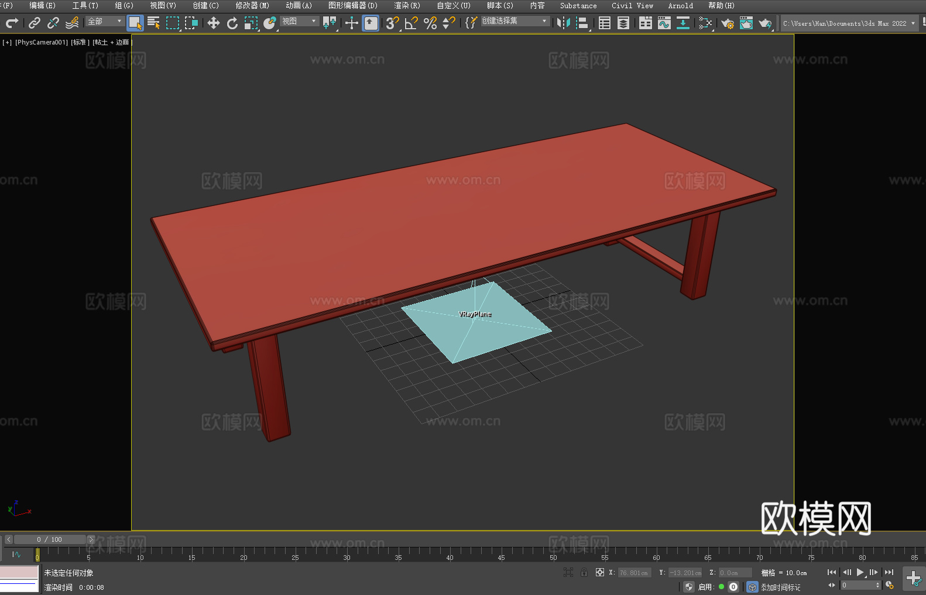
Task: Open 渲染(R) menu
Action: click(x=407, y=5)
